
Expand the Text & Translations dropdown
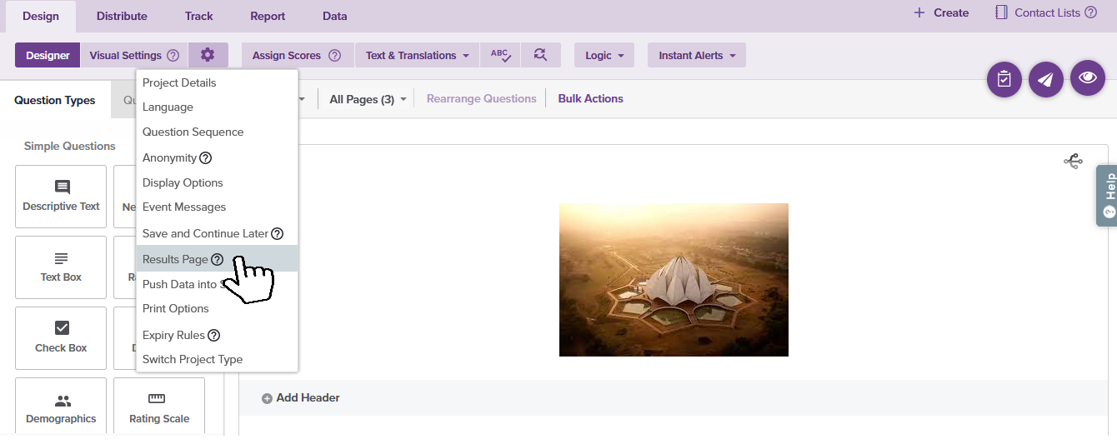(417, 55)
